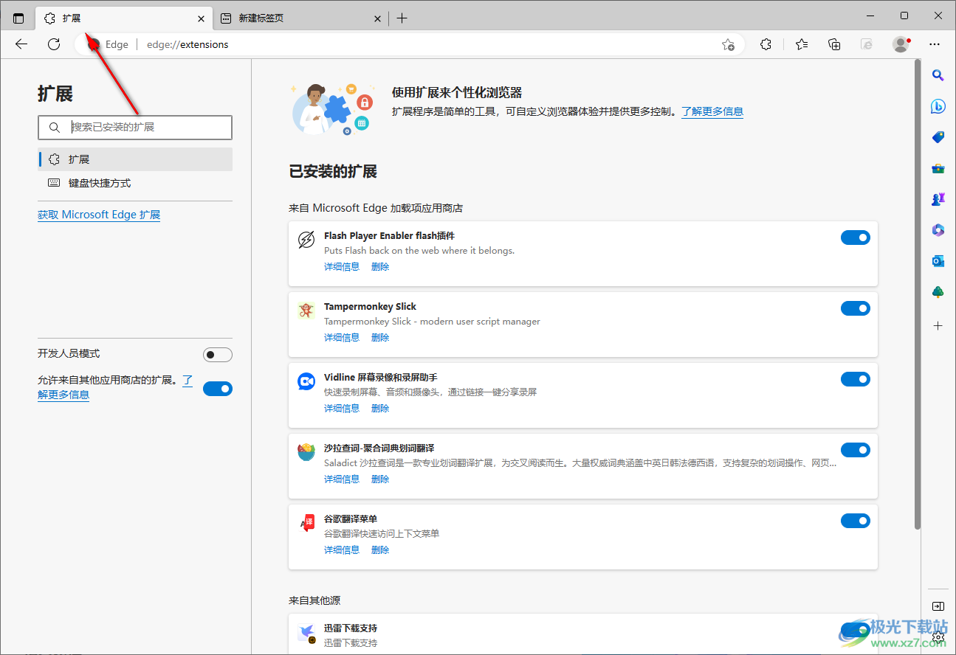
Task: Open the Bing chat sidebar icon
Action: coord(938,106)
